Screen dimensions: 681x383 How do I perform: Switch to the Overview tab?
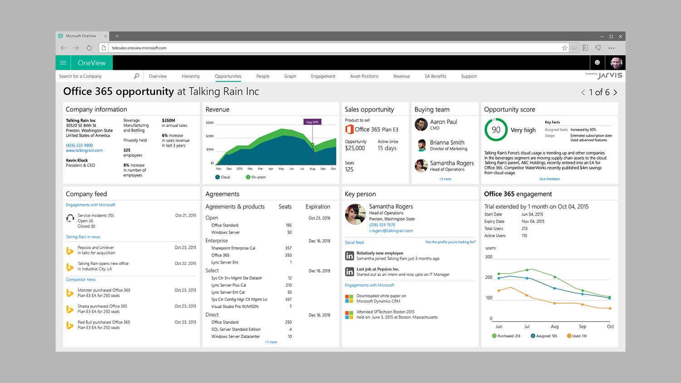[158, 76]
